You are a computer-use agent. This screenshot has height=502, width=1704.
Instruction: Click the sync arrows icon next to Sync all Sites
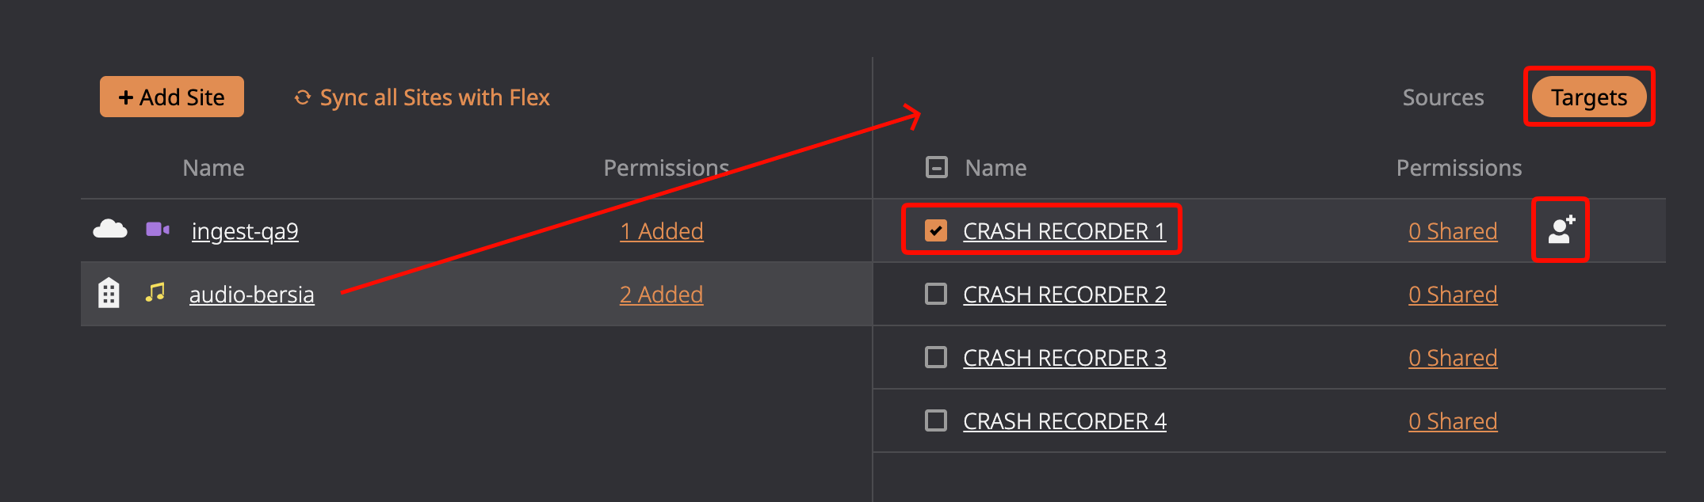pos(302,97)
